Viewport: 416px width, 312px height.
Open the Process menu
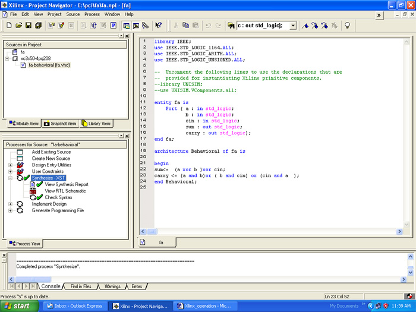tap(92, 14)
